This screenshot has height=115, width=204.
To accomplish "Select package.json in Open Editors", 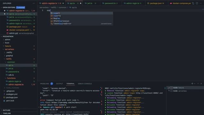I will 18,27.
